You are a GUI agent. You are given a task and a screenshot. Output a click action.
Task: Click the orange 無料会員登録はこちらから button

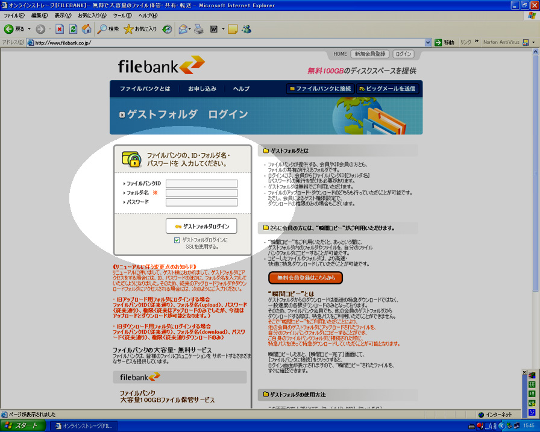306,278
